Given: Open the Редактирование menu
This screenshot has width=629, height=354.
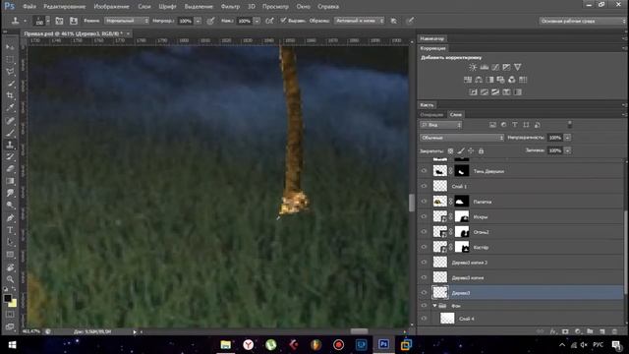Looking at the screenshot, I should [x=64, y=7].
